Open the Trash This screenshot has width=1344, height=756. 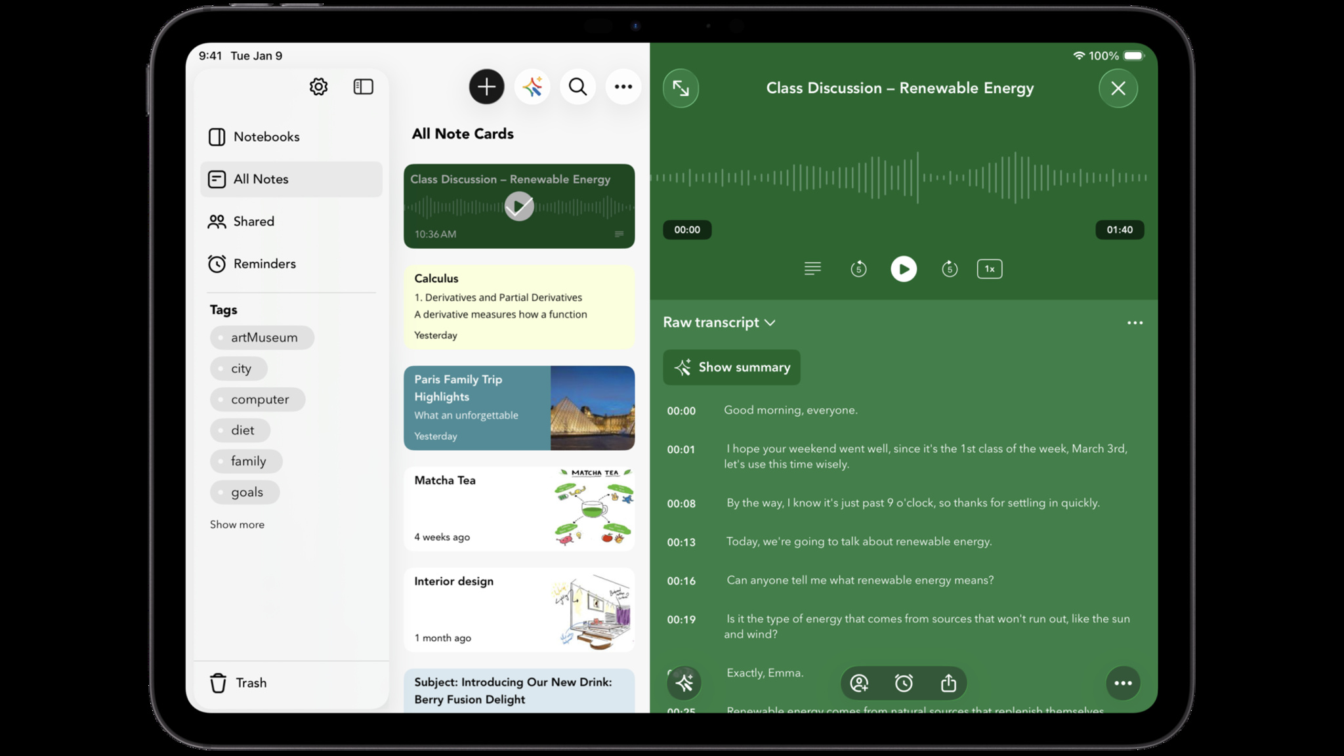point(291,682)
